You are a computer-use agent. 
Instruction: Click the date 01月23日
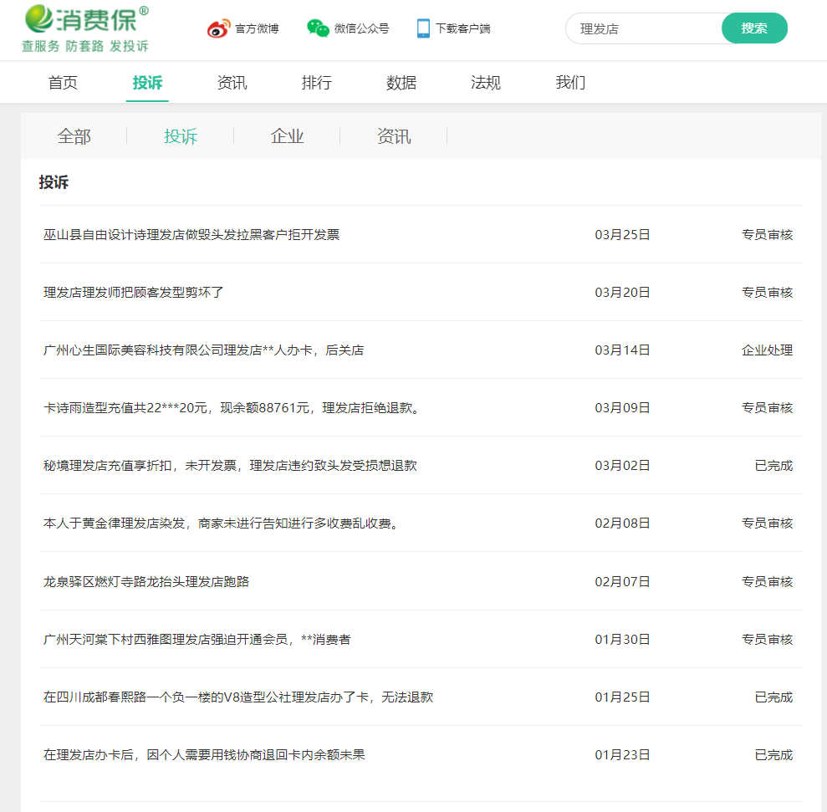click(622, 755)
